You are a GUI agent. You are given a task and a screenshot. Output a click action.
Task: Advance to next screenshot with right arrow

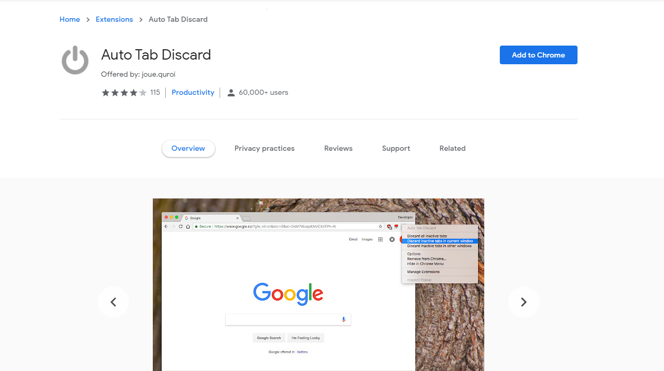tap(524, 302)
